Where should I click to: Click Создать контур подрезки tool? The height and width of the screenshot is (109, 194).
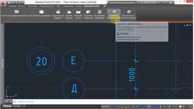click(x=58, y=14)
